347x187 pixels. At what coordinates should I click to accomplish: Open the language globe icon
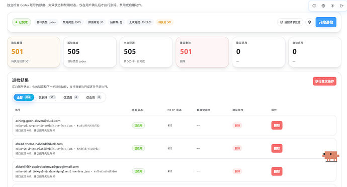pos(323,6)
